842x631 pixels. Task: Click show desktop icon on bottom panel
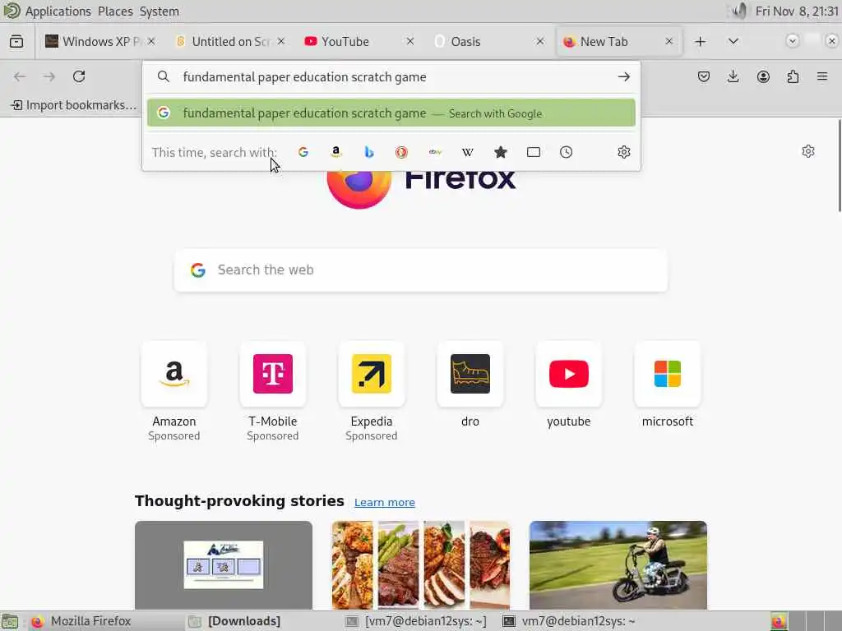pos(10,621)
